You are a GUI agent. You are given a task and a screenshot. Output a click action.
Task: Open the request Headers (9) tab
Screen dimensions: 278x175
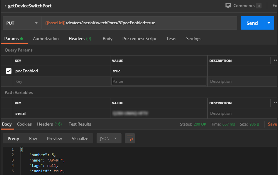[x=80, y=39]
